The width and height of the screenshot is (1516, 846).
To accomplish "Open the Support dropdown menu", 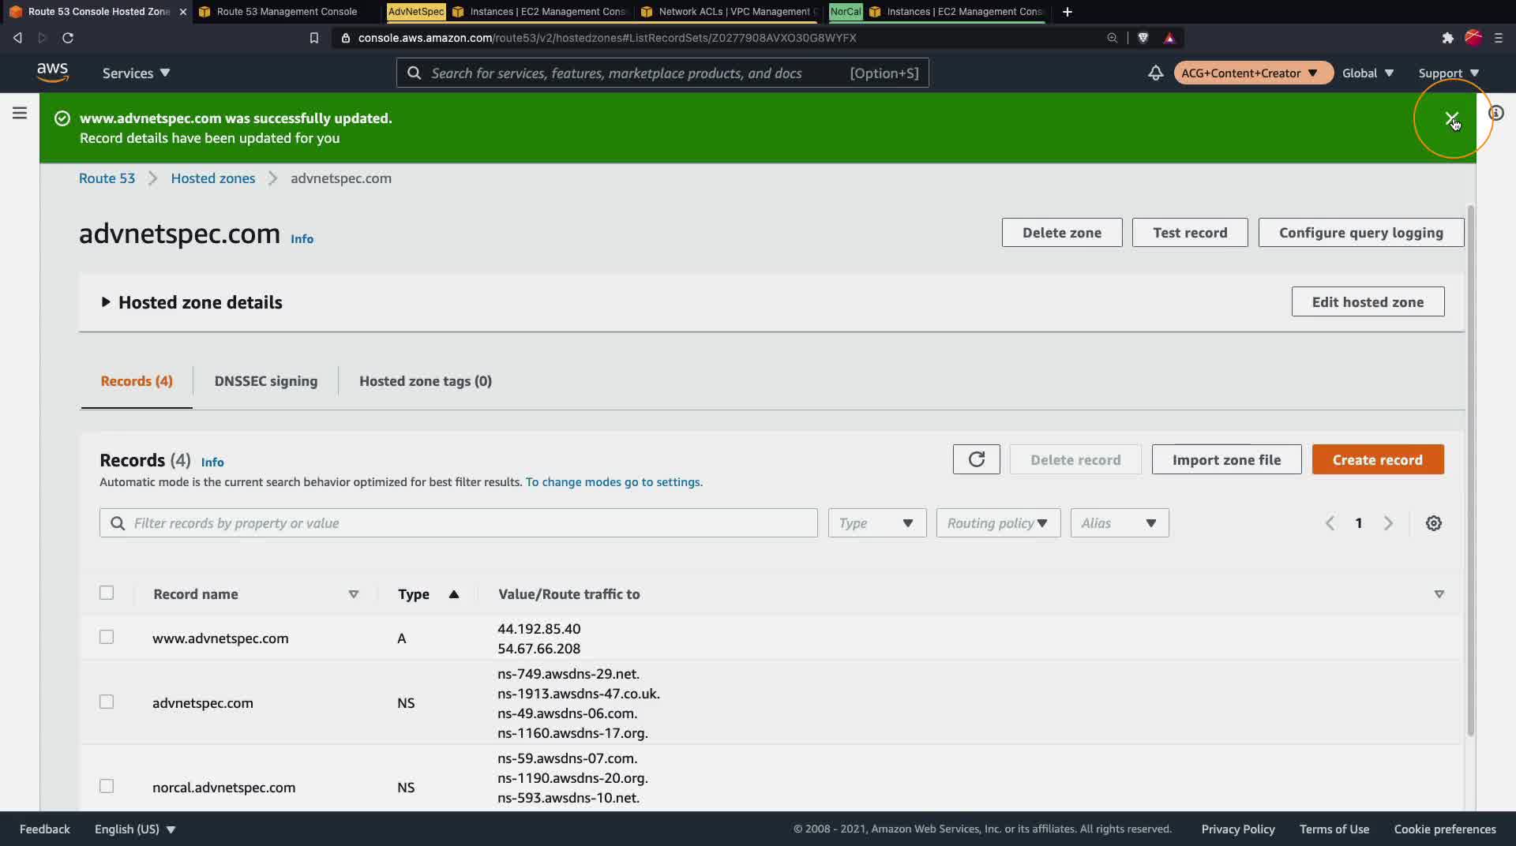I will click(1448, 73).
